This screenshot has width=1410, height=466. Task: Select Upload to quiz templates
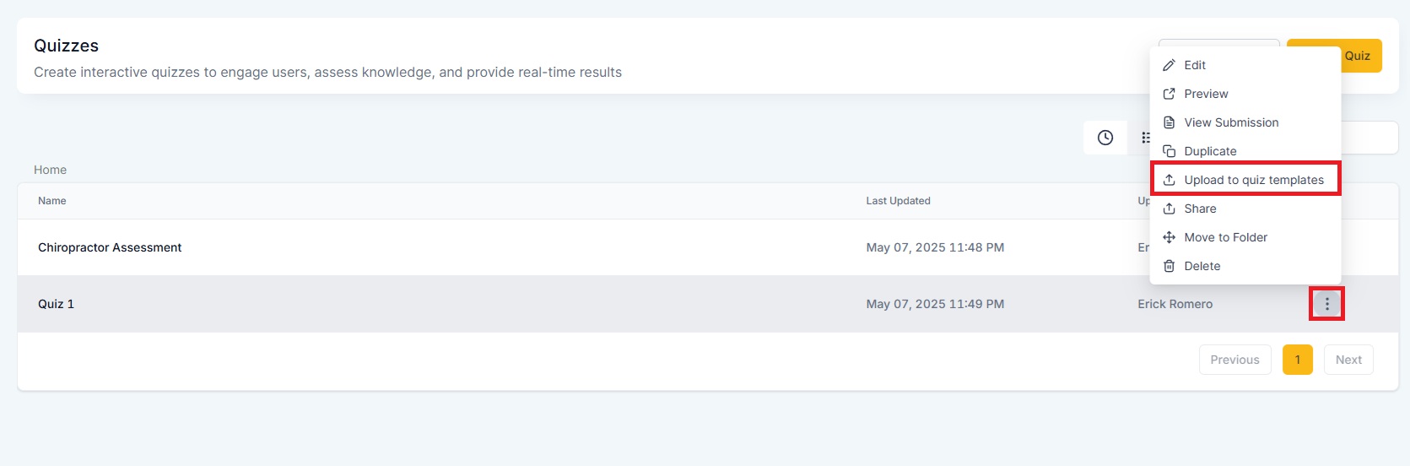(1245, 180)
